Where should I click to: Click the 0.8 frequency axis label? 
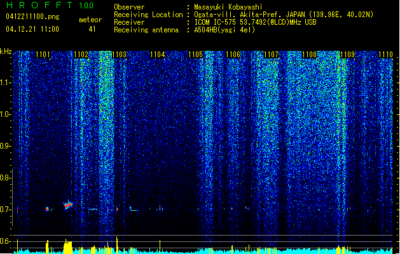[x=5, y=178]
